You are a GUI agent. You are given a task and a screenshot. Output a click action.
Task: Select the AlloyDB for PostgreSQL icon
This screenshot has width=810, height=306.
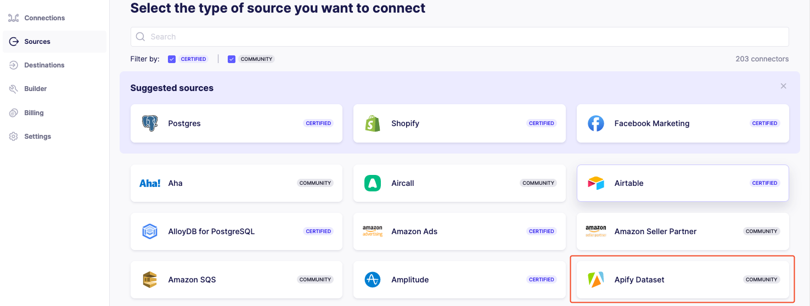pos(149,231)
